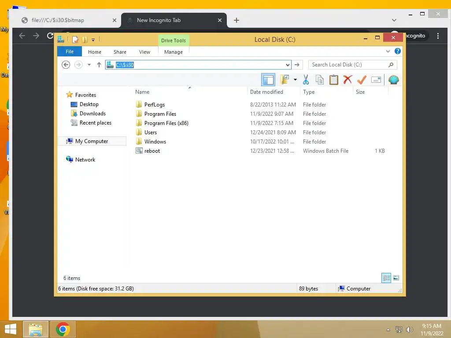The image size is (451, 338).
Task: Select Downloads under Favorites
Action: (92, 113)
